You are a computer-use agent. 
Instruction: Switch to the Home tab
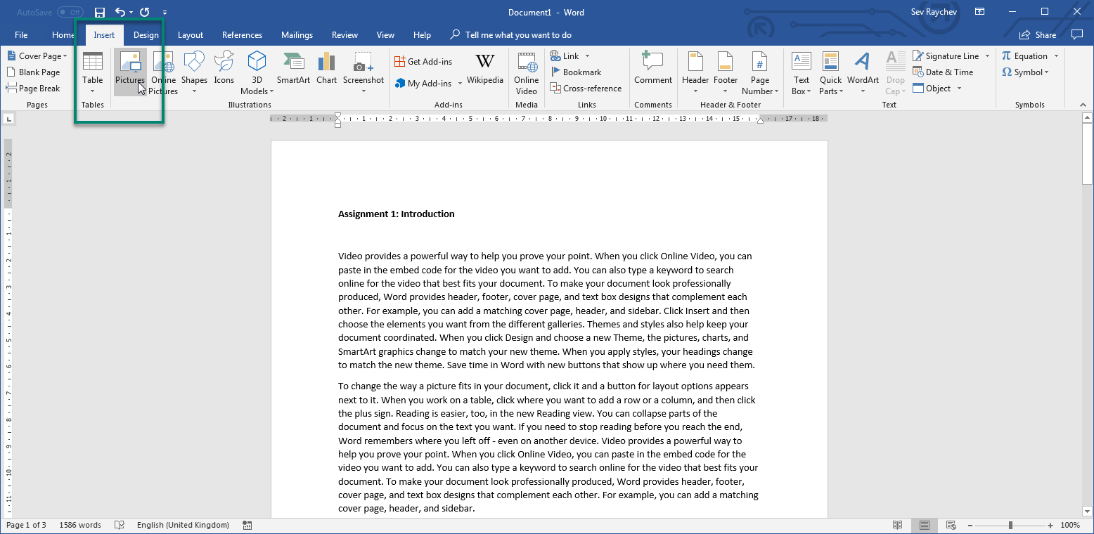coord(63,35)
